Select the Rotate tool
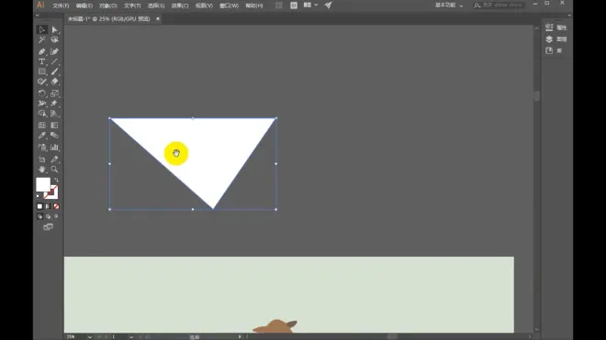606x340 pixels. pos(41,93)
